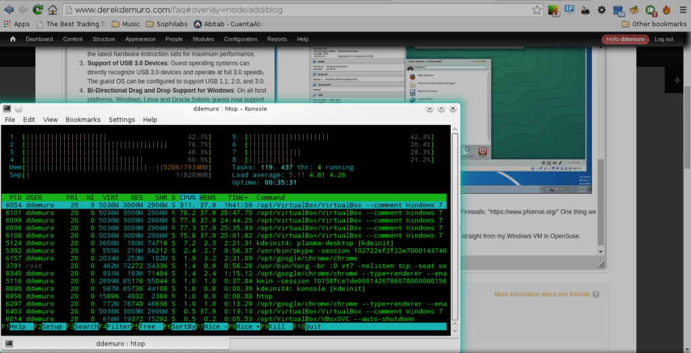
Task: Click the IP address extension icon
Action: (569, 9)
